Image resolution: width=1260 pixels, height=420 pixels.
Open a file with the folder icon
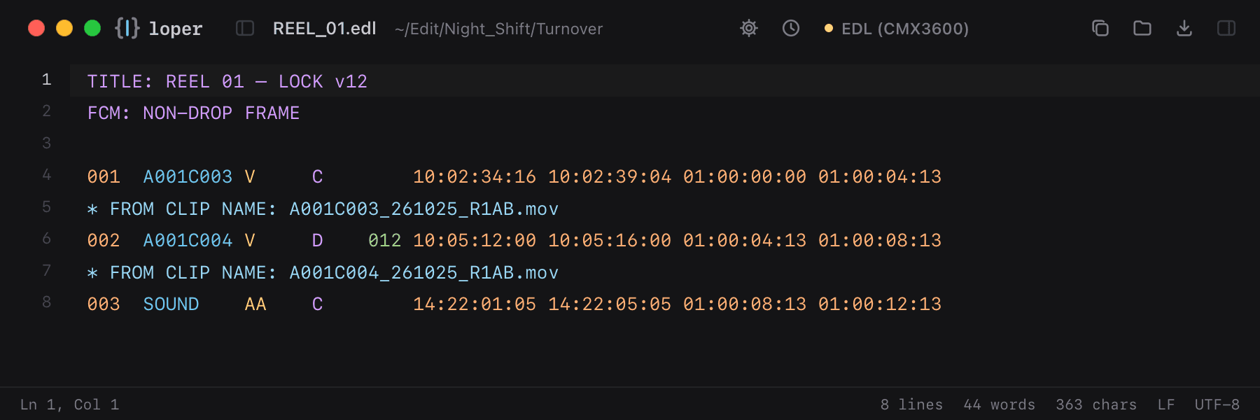coord(1142,28)
